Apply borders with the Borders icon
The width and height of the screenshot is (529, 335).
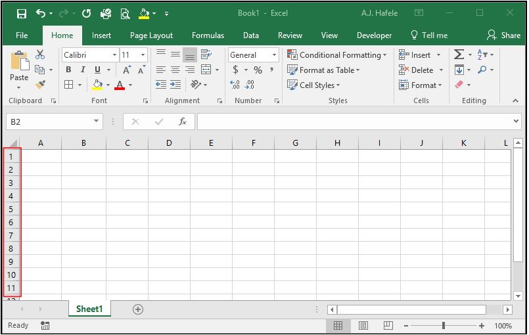[69, 84]
